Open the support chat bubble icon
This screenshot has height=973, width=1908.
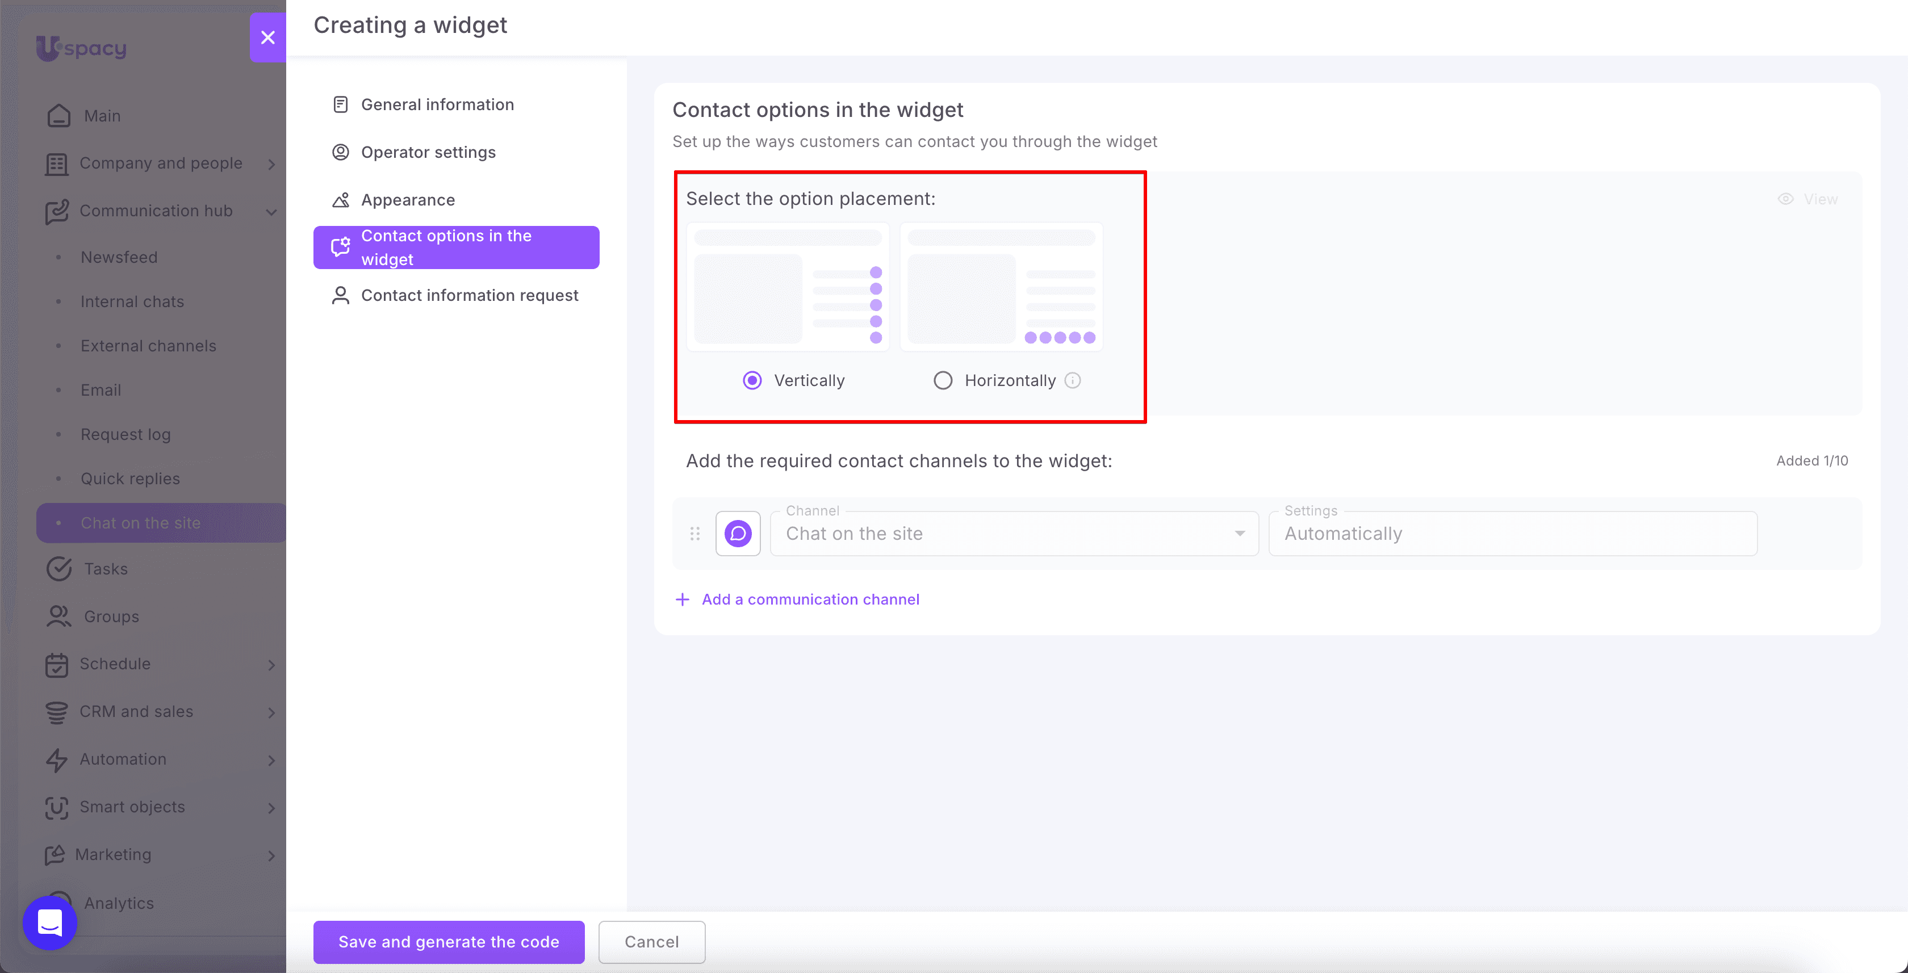49,922
